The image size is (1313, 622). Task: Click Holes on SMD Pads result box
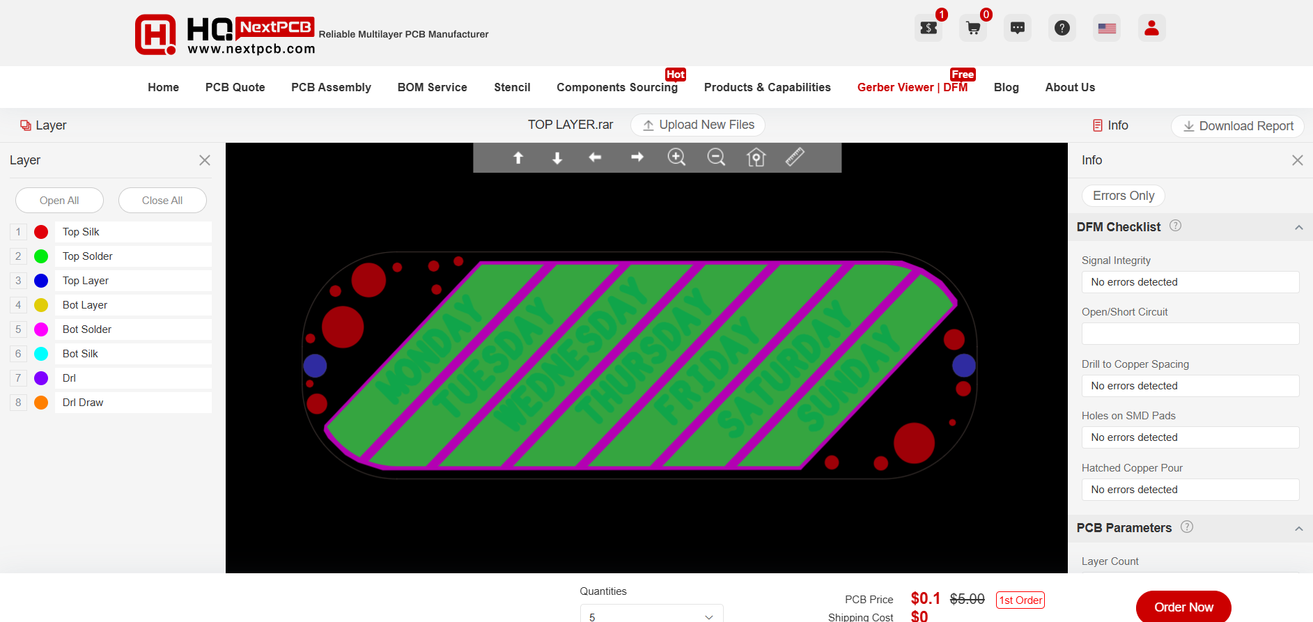[x=1190, y=437]
